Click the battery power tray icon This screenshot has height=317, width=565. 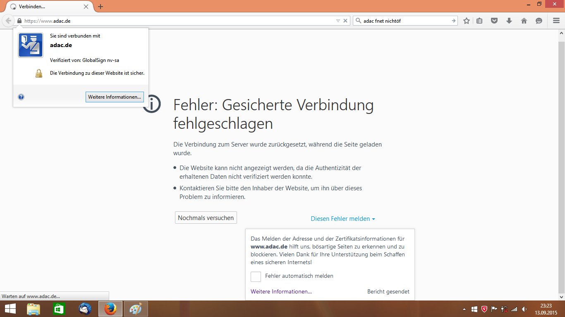504,309
